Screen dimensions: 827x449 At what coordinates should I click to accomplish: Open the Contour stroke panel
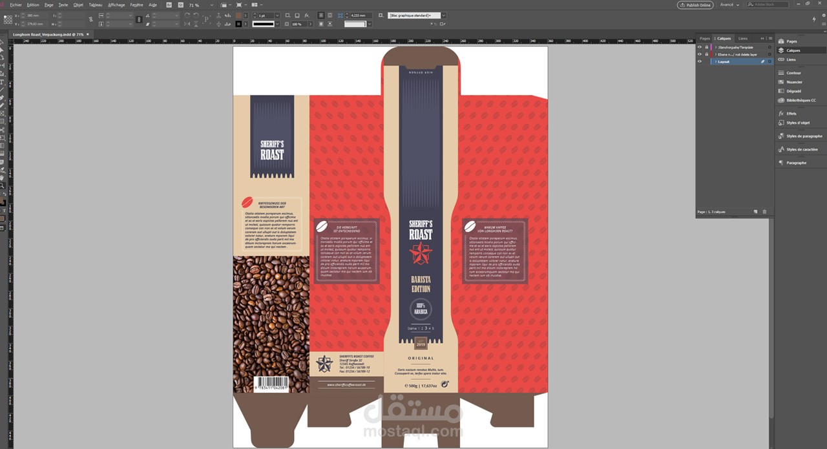pyautogui.click(x=793, y=73)
